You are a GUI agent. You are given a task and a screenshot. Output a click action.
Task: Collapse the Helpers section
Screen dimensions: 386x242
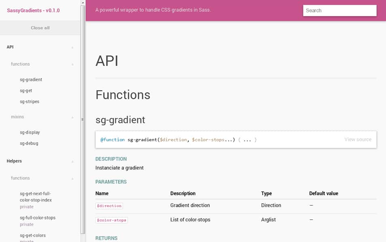pos(72,161)
